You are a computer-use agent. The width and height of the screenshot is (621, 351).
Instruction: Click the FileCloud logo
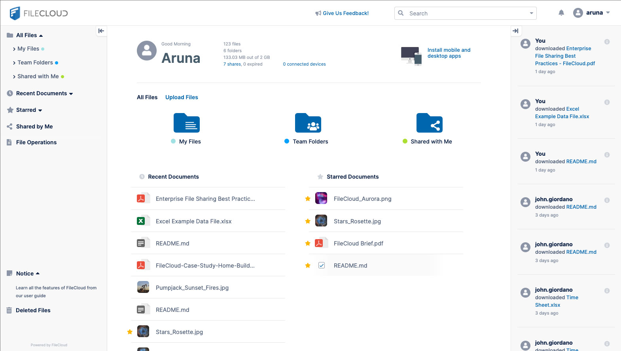coord(39,13)
